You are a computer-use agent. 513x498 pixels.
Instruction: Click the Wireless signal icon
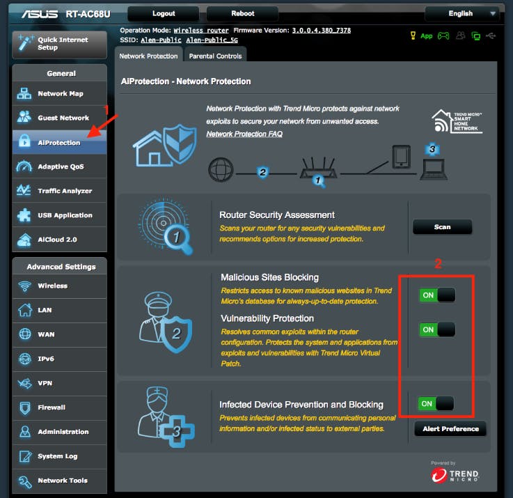(24, 286)
